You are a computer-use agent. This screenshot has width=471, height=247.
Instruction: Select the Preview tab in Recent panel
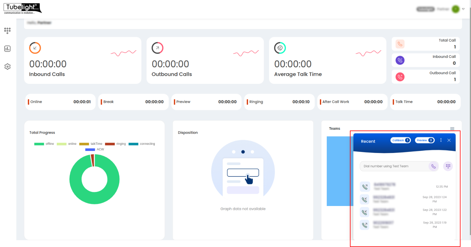coord(424,140)
